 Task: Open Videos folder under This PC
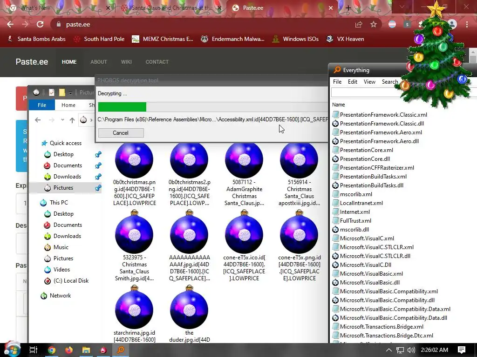[61, 270]
